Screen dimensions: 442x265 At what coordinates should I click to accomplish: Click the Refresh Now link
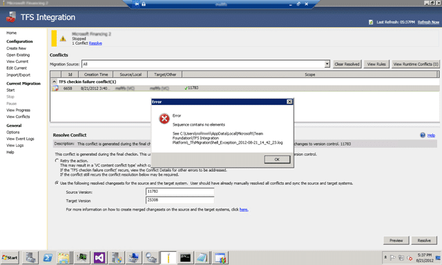click(428, 22)
